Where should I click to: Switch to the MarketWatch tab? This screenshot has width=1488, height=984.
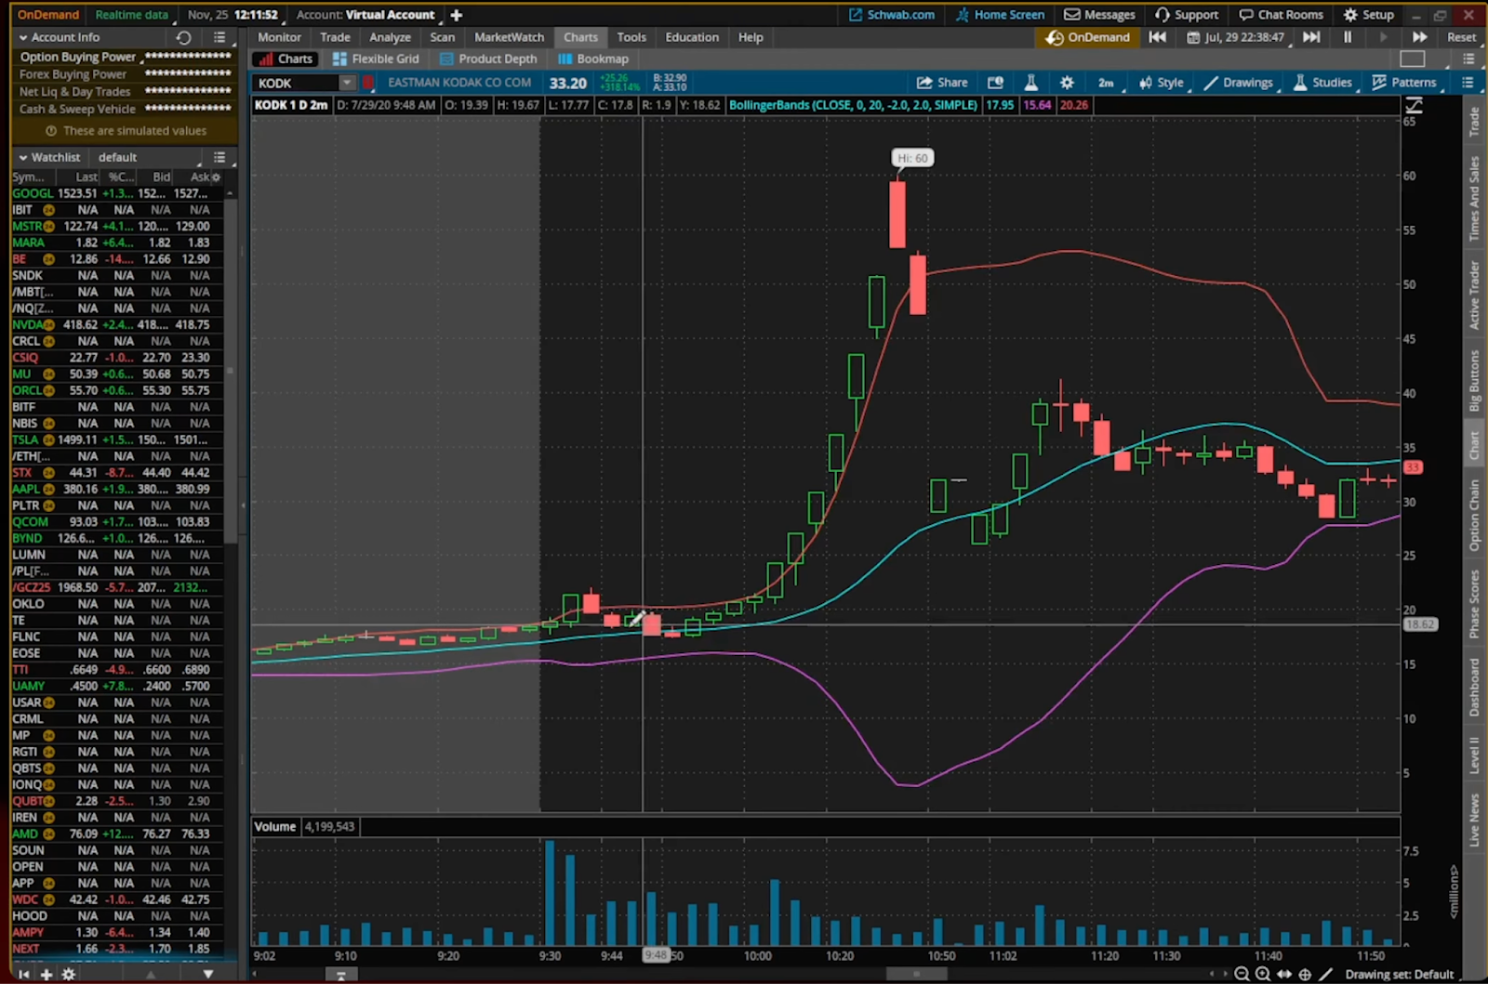click(509, 37)
